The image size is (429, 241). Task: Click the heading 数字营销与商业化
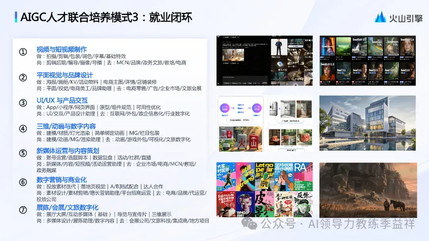(62, 180)
